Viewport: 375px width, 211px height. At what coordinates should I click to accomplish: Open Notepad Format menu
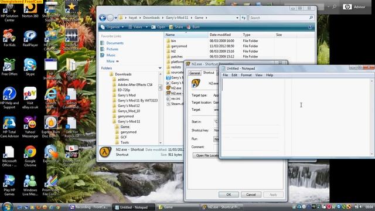(x=246, y=75)
